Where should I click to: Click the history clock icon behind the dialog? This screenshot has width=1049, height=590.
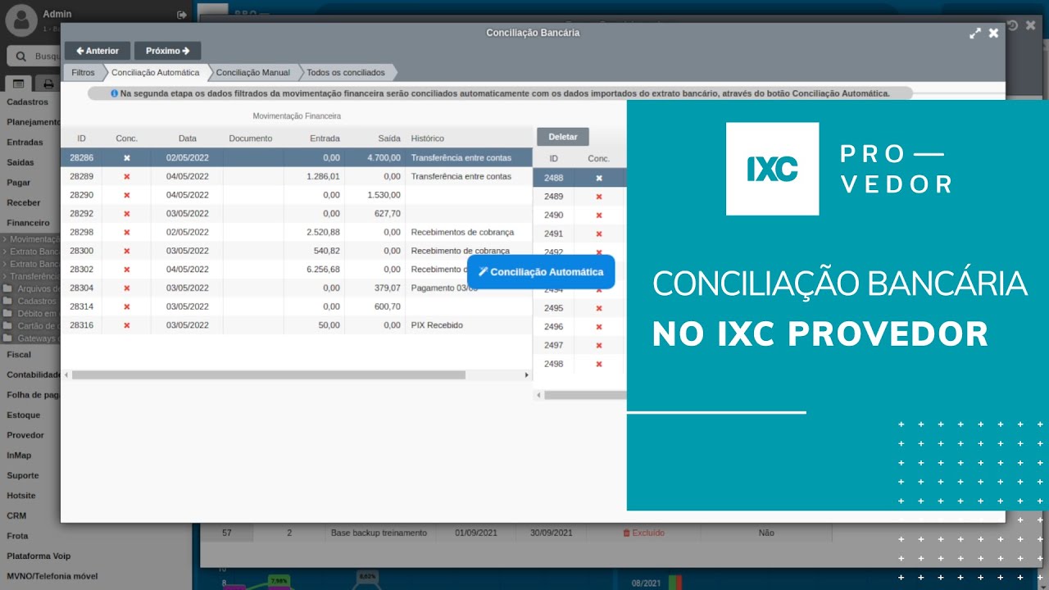(x=1012, y=25)
